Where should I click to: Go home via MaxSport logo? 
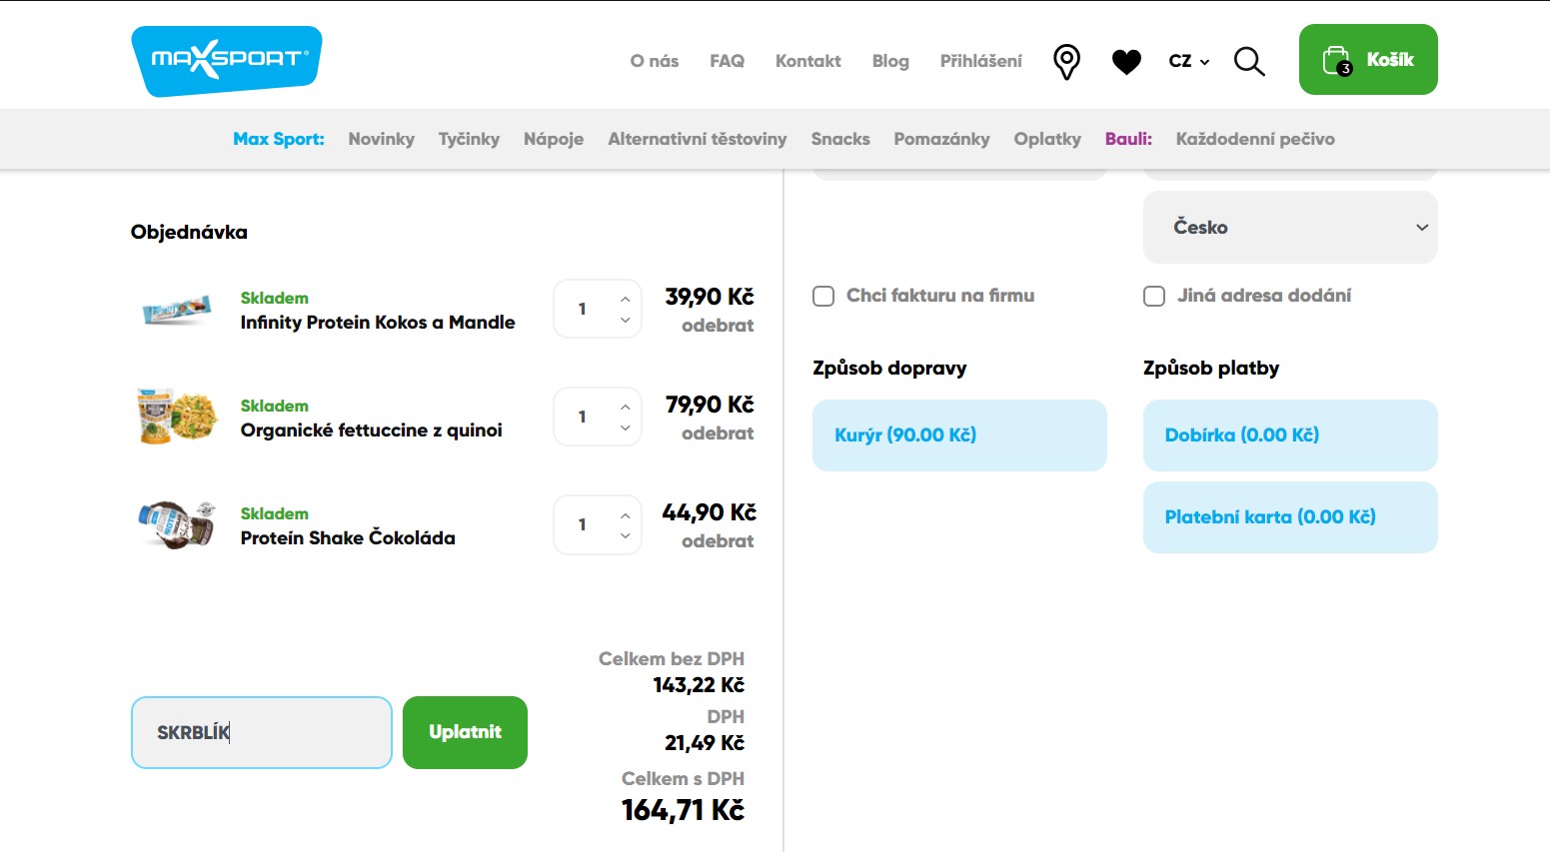(227, 61)
